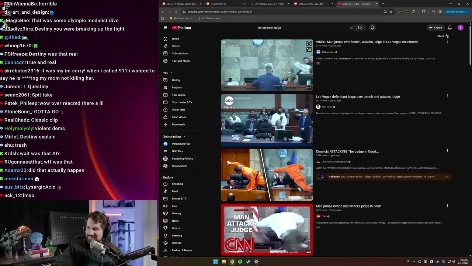Bookmark this page with the star icon
The width and height of the screenshot is (472, 266).
[391, 11]
